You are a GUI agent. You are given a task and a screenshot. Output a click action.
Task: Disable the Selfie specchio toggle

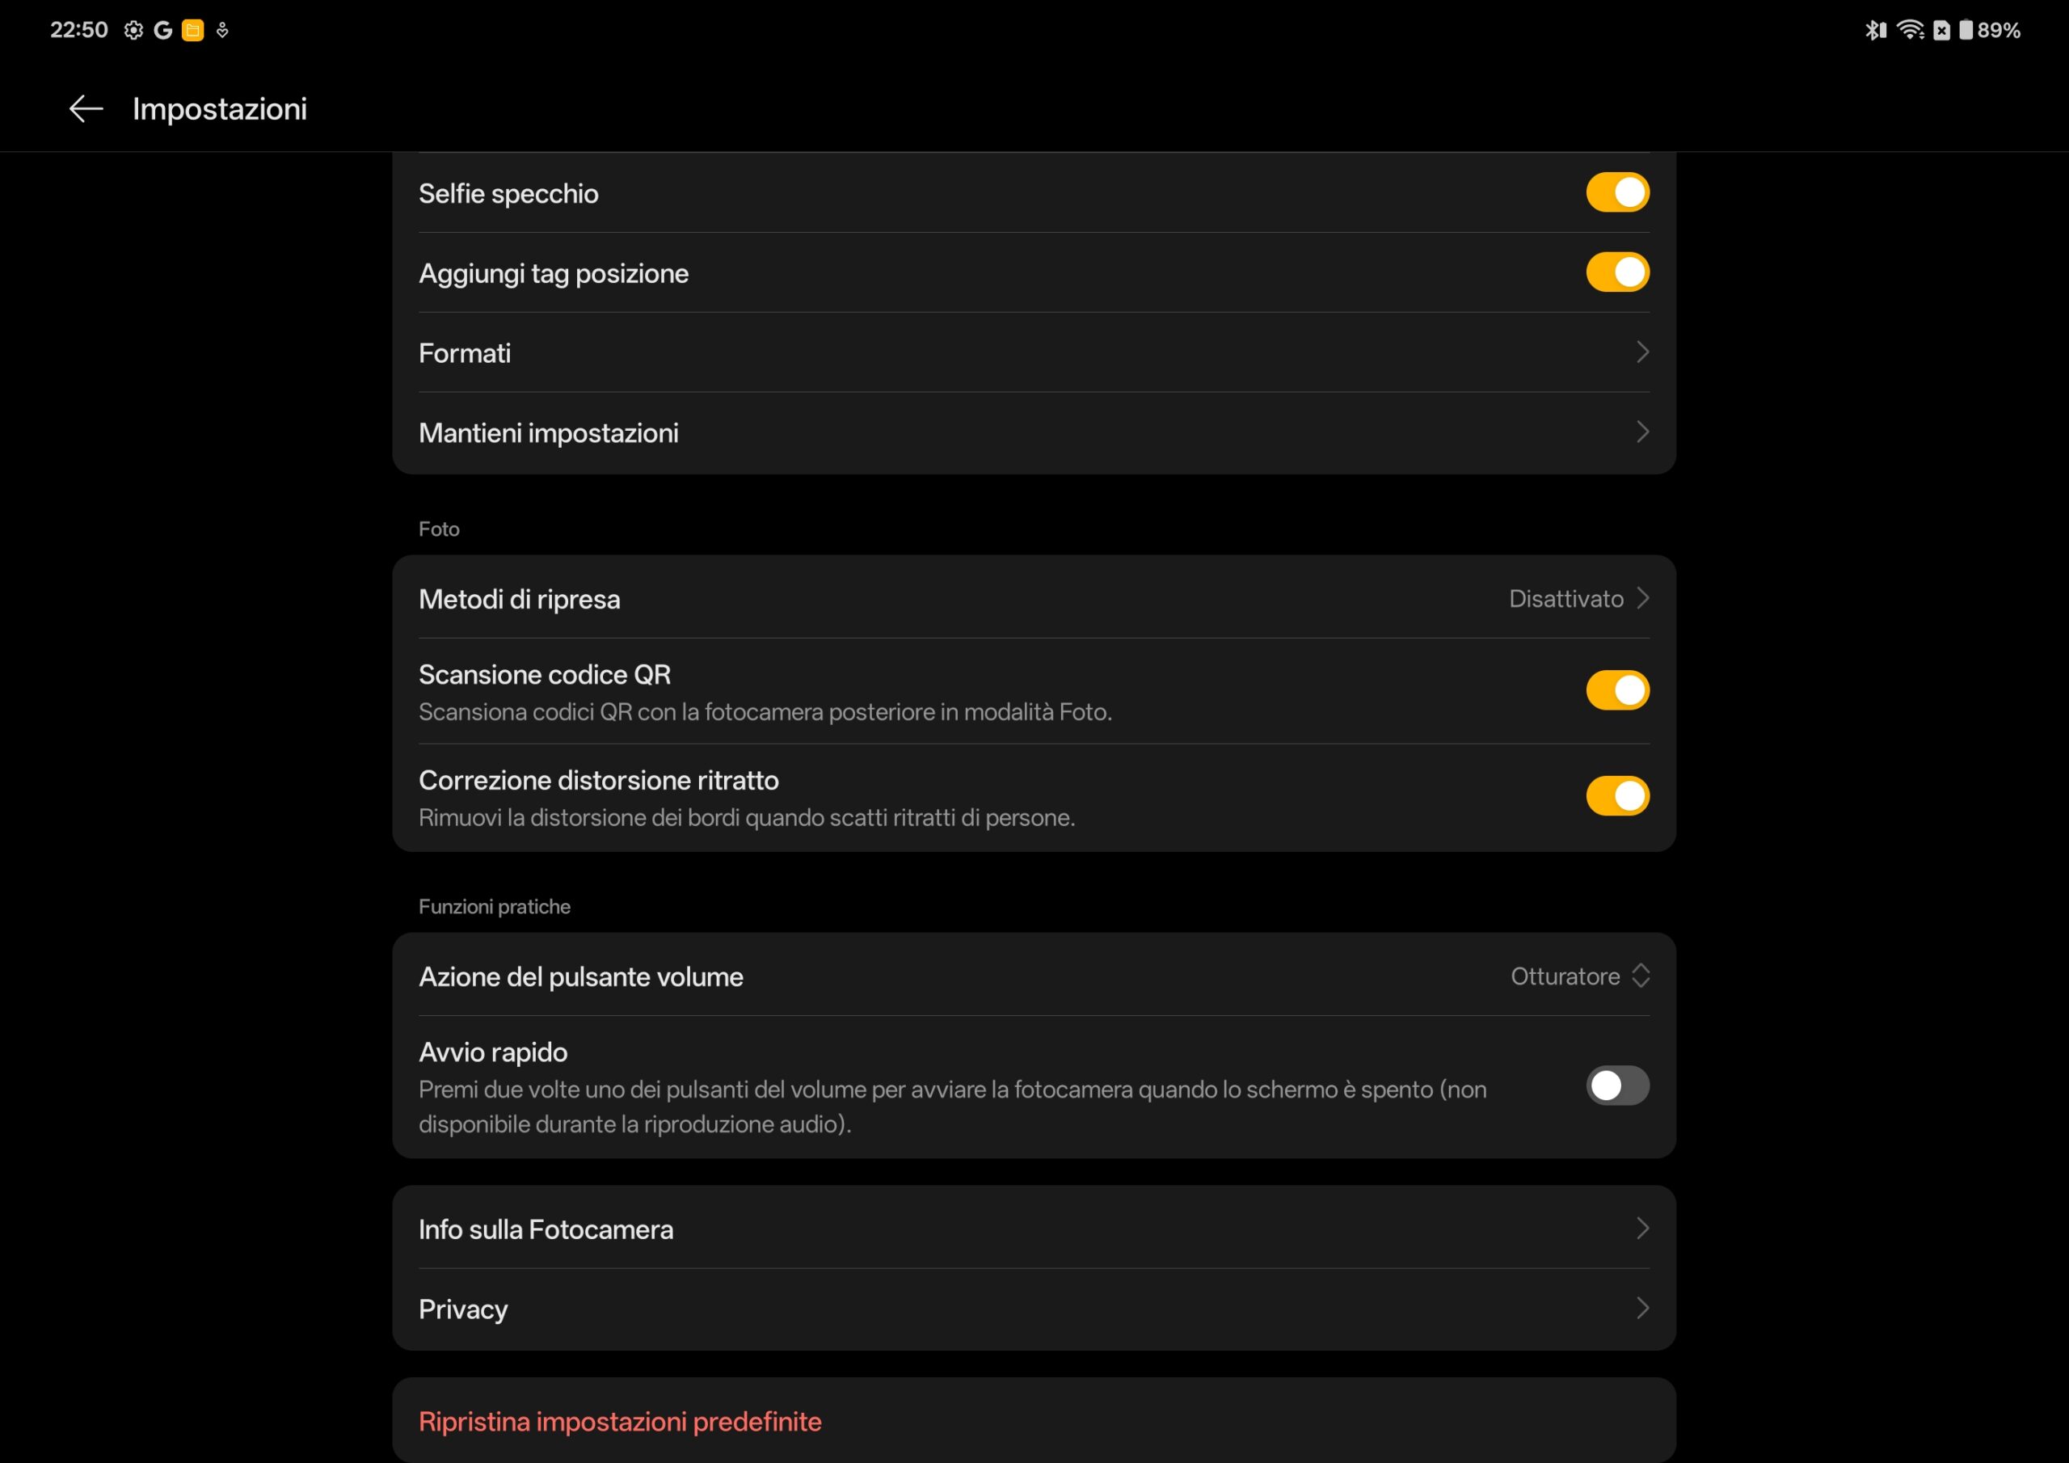pos(1616,193)
